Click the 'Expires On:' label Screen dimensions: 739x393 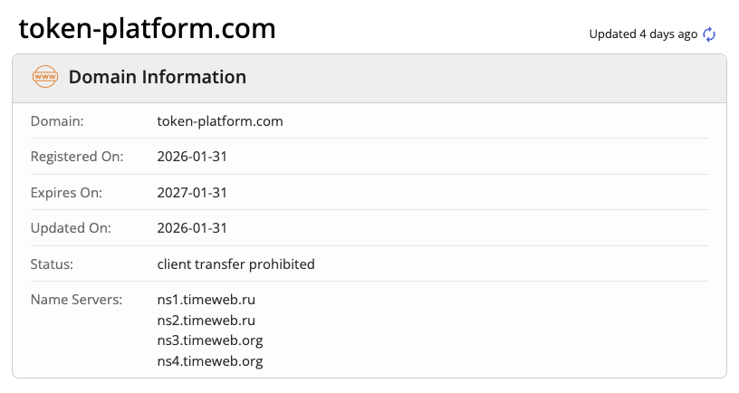point(67,192)
